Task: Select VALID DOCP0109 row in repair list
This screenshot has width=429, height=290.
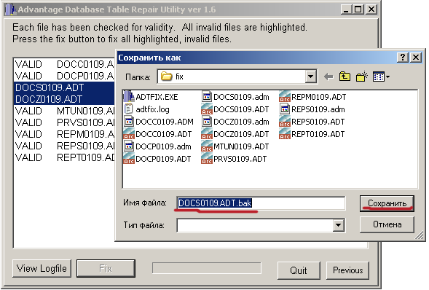Action: 64,76
